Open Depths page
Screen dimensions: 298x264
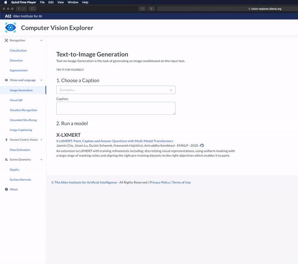[x=15, y=169]
